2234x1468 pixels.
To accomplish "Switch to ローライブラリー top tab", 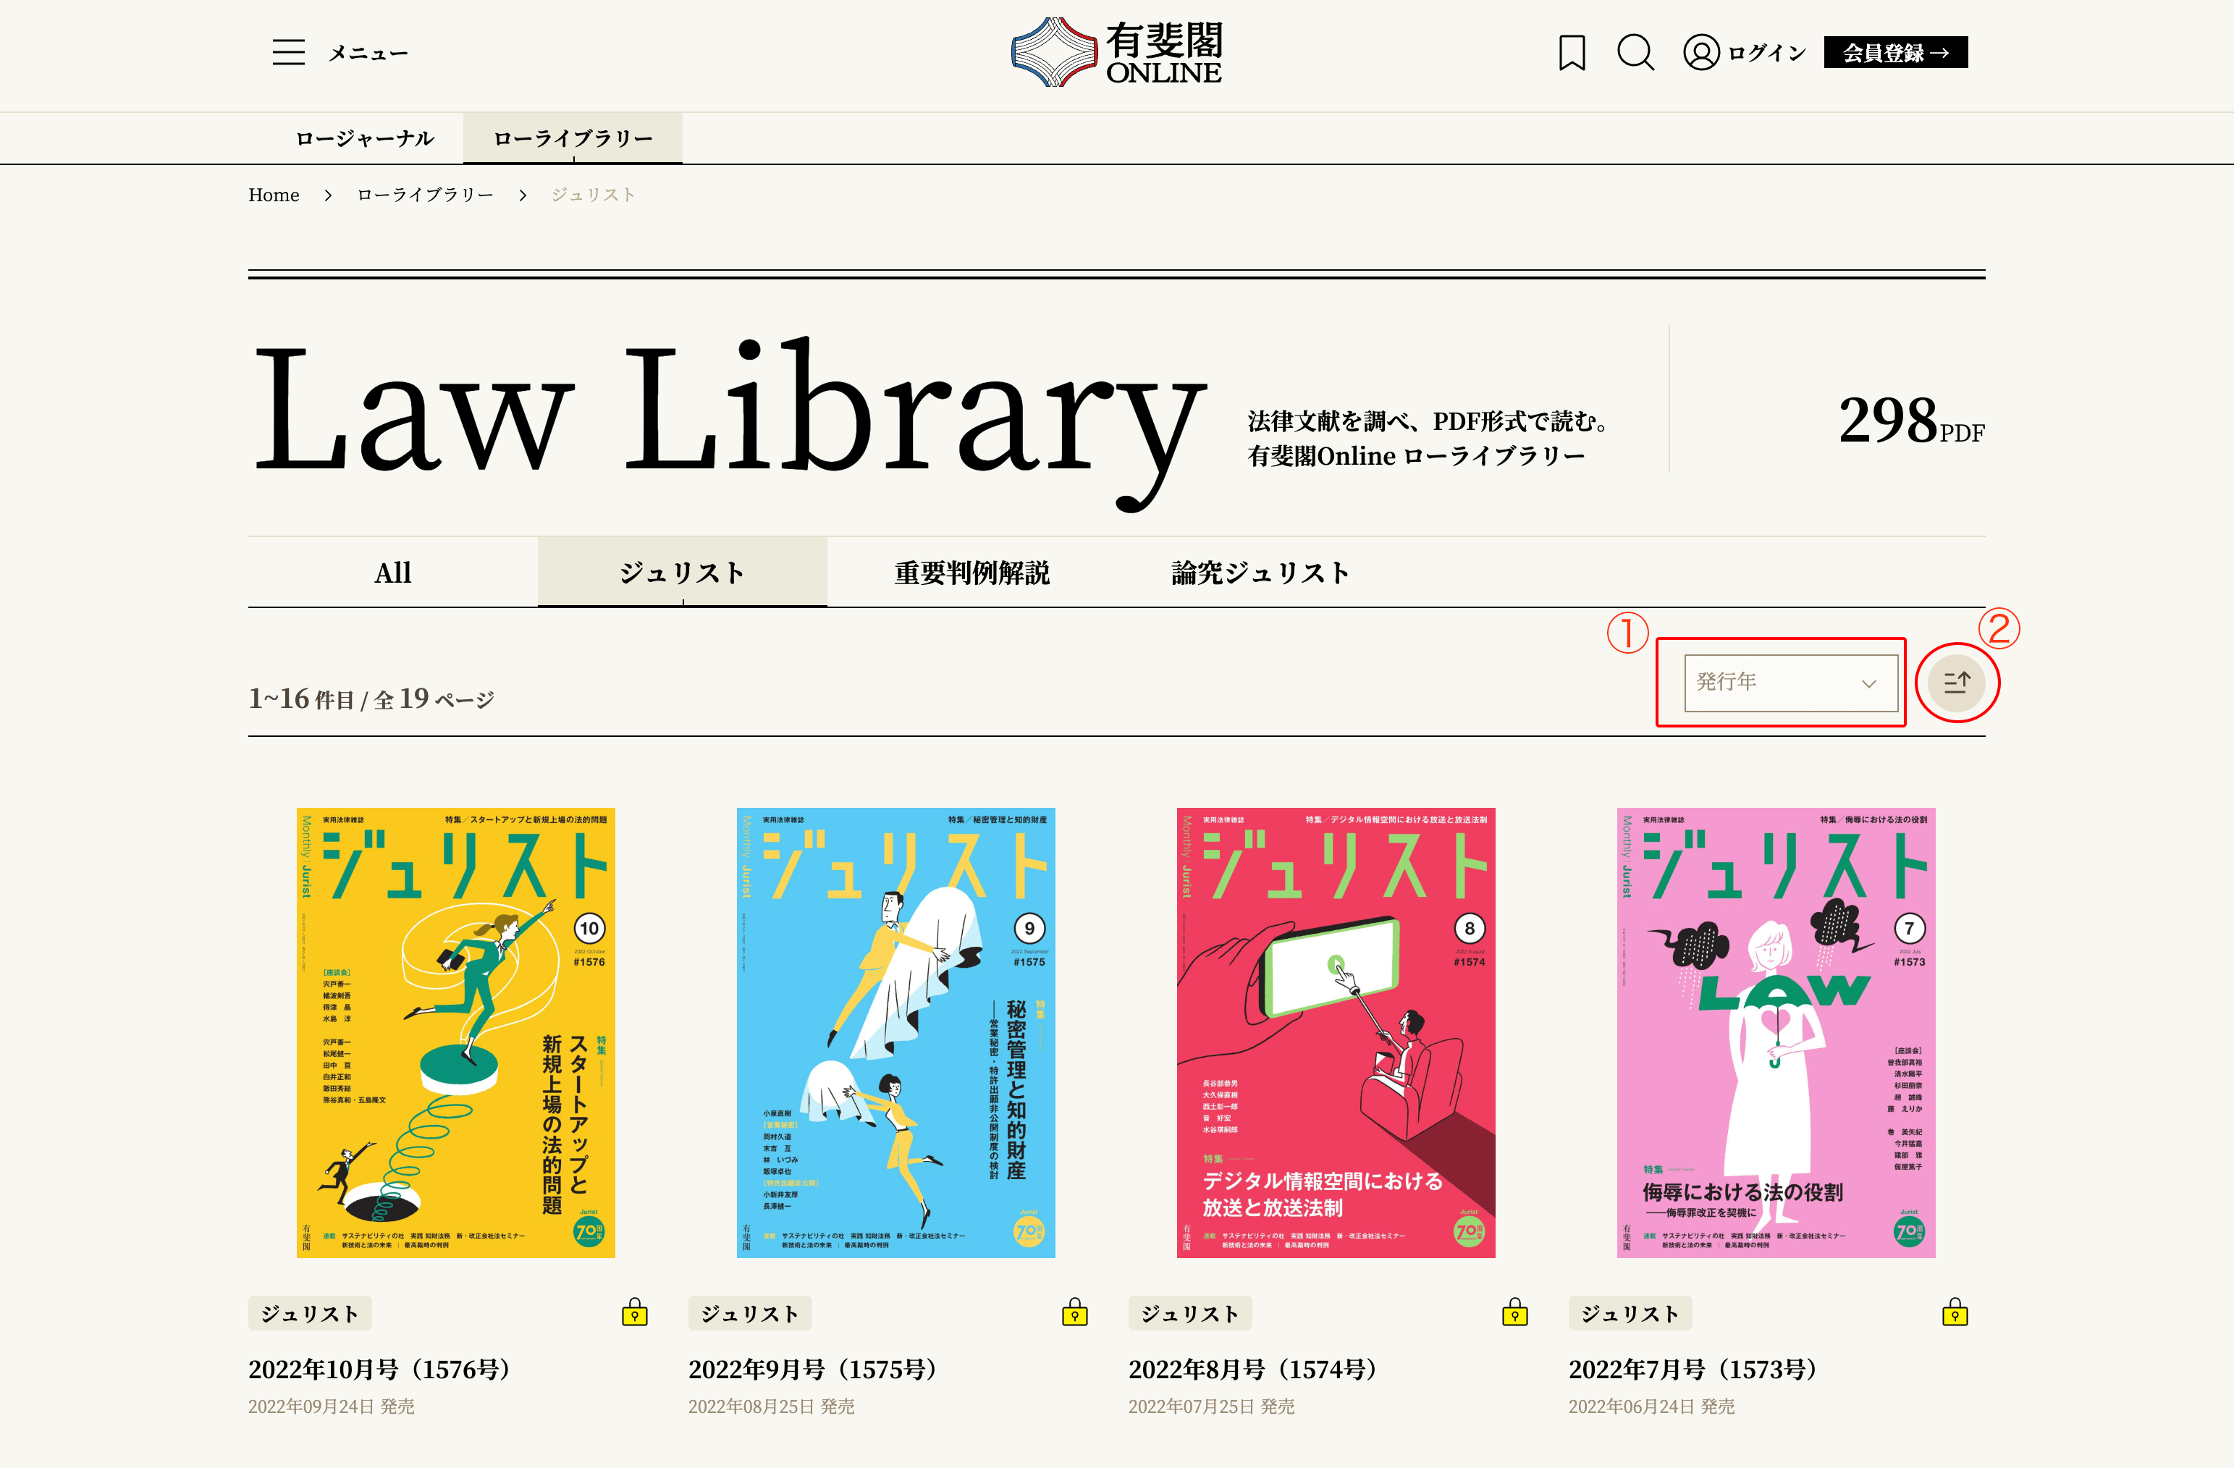I will click(x=573, y=139).
